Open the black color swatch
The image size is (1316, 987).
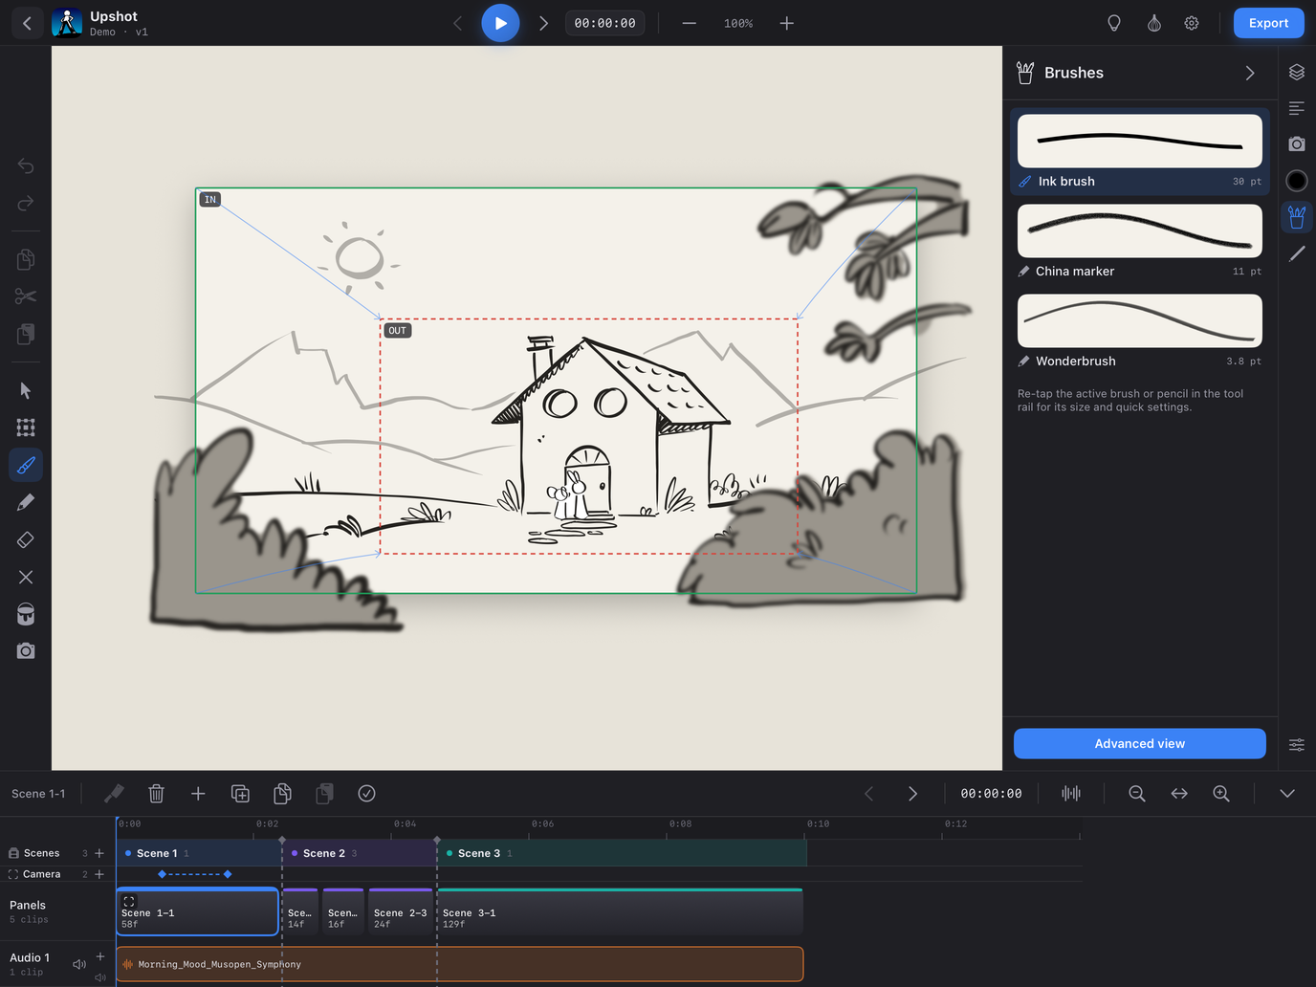click(x=1297, y=181)
